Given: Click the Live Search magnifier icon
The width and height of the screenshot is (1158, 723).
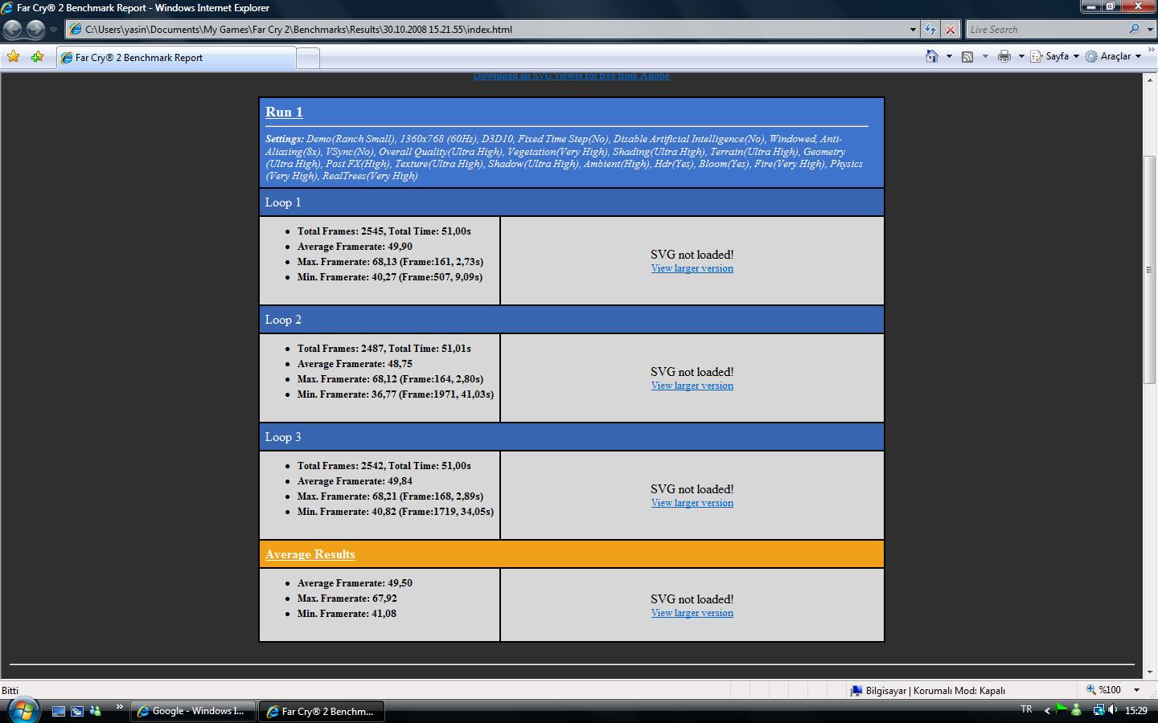Looking at the screenshot, I should [1134, 29].
